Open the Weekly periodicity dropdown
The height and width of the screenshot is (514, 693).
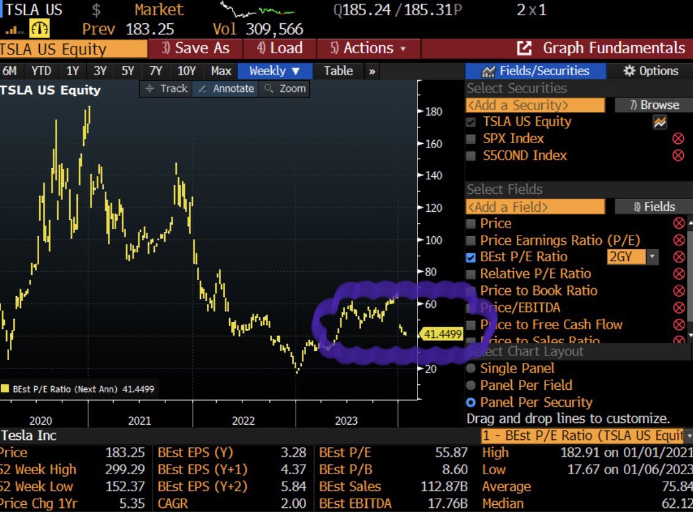tap(275, 71)
